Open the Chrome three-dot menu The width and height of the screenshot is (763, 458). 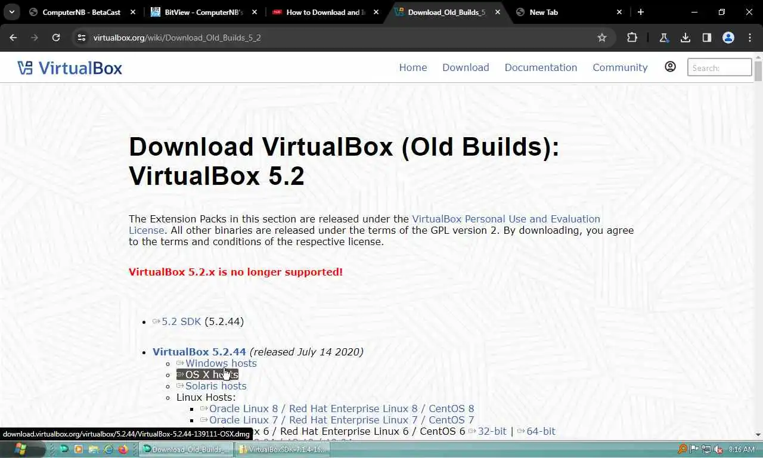(x=750, y=38)
